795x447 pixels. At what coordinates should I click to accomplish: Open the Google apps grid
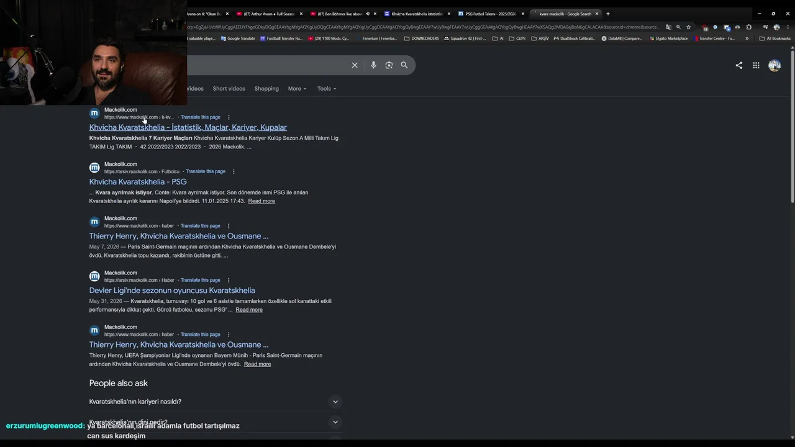[756, 65]
